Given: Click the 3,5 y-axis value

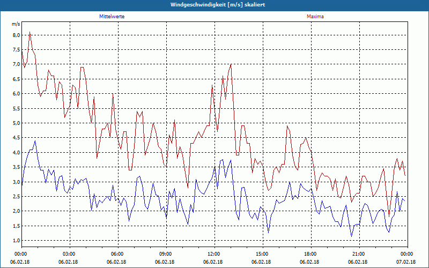Looking at the screenshot, I should 16,167.
